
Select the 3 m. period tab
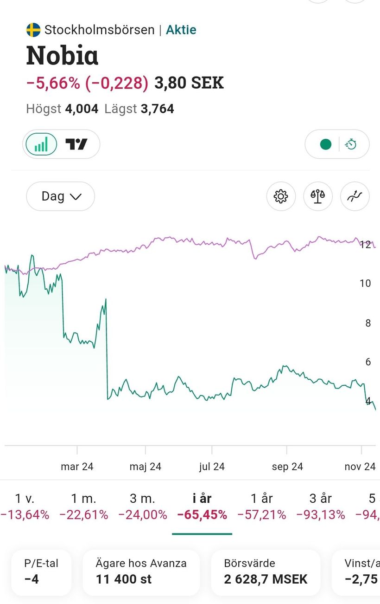[x=142, y=506]
